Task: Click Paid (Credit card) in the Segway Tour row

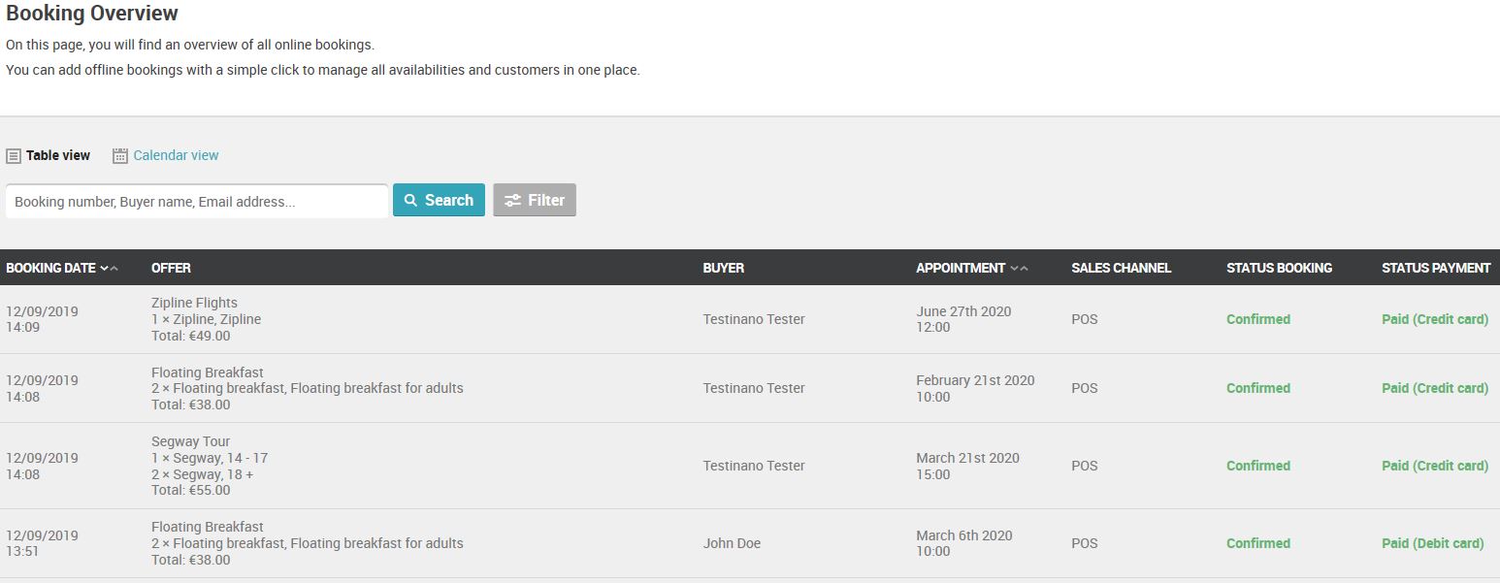Action: tap(1435, 466)
